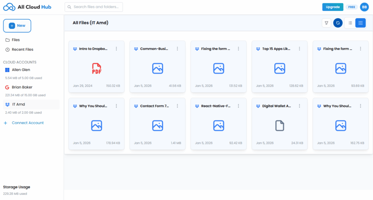This screenshot has width=373, height=200.
Task: Click the file name Common-Busi...
Action: (154, 49)
